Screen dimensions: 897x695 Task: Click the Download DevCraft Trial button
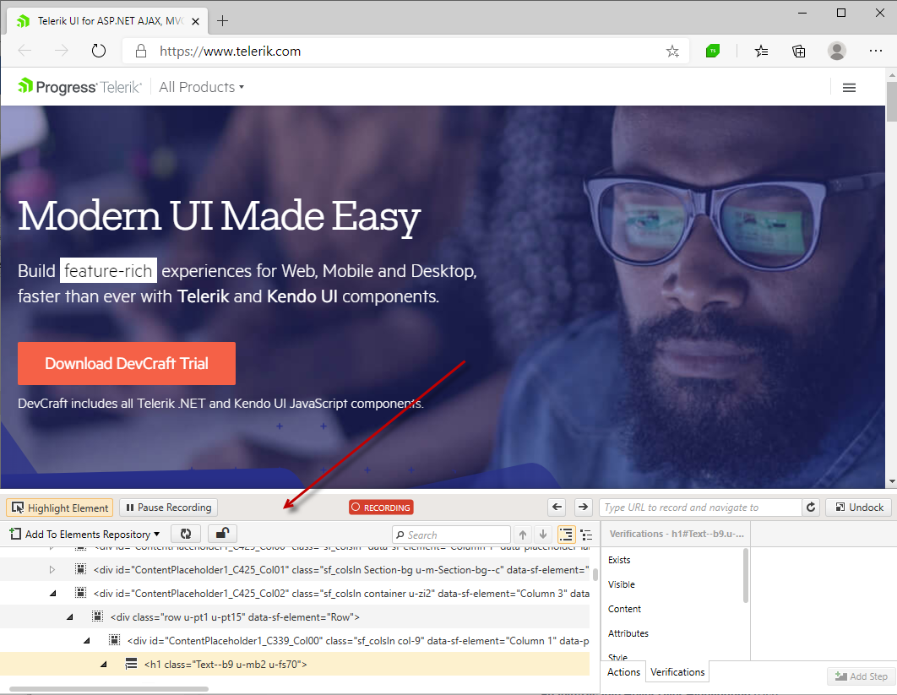[x=127, y=363]
